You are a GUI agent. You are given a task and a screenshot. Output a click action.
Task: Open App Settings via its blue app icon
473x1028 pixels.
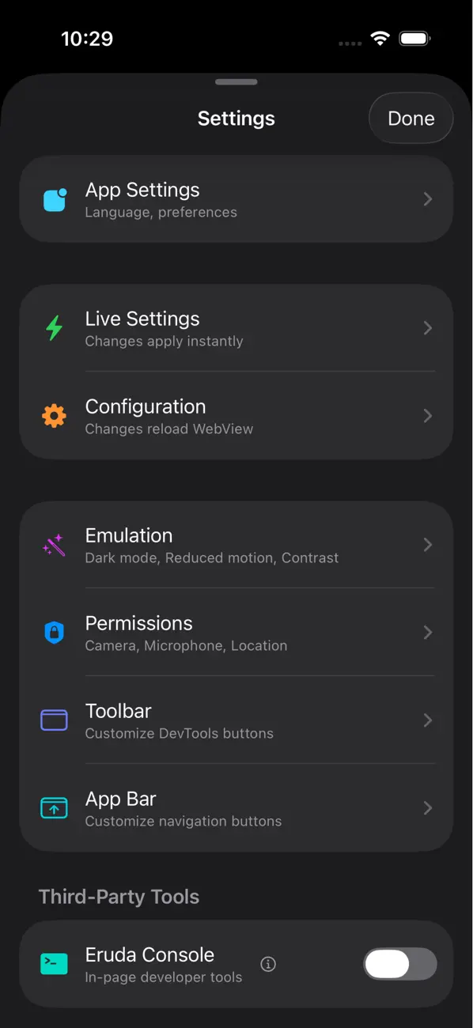click(54, 199)
